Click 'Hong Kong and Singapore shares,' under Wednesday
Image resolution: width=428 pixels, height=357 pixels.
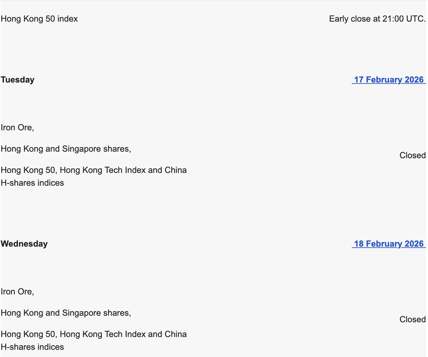(x=66, y=313)
